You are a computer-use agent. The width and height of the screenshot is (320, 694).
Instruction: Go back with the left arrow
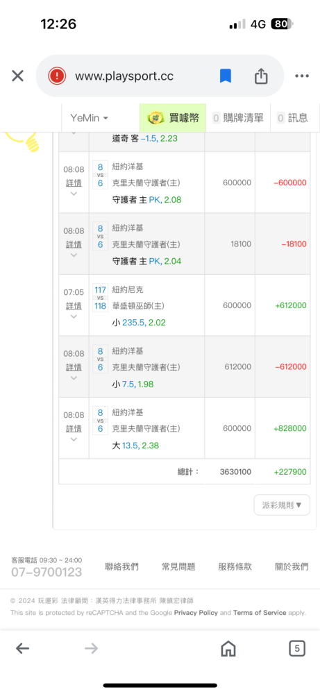pos(23,649)
